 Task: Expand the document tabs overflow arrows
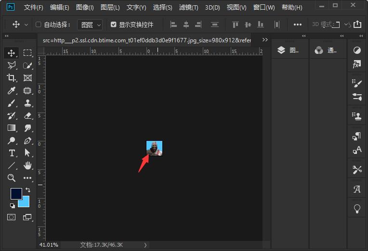click(265, 40)
